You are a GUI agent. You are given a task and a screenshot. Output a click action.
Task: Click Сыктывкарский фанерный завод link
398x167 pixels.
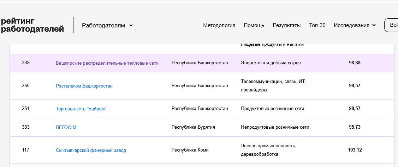[91, 150]
